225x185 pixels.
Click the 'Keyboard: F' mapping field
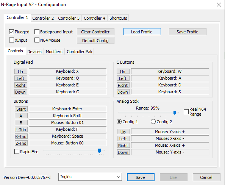click(x=68, y=129)
